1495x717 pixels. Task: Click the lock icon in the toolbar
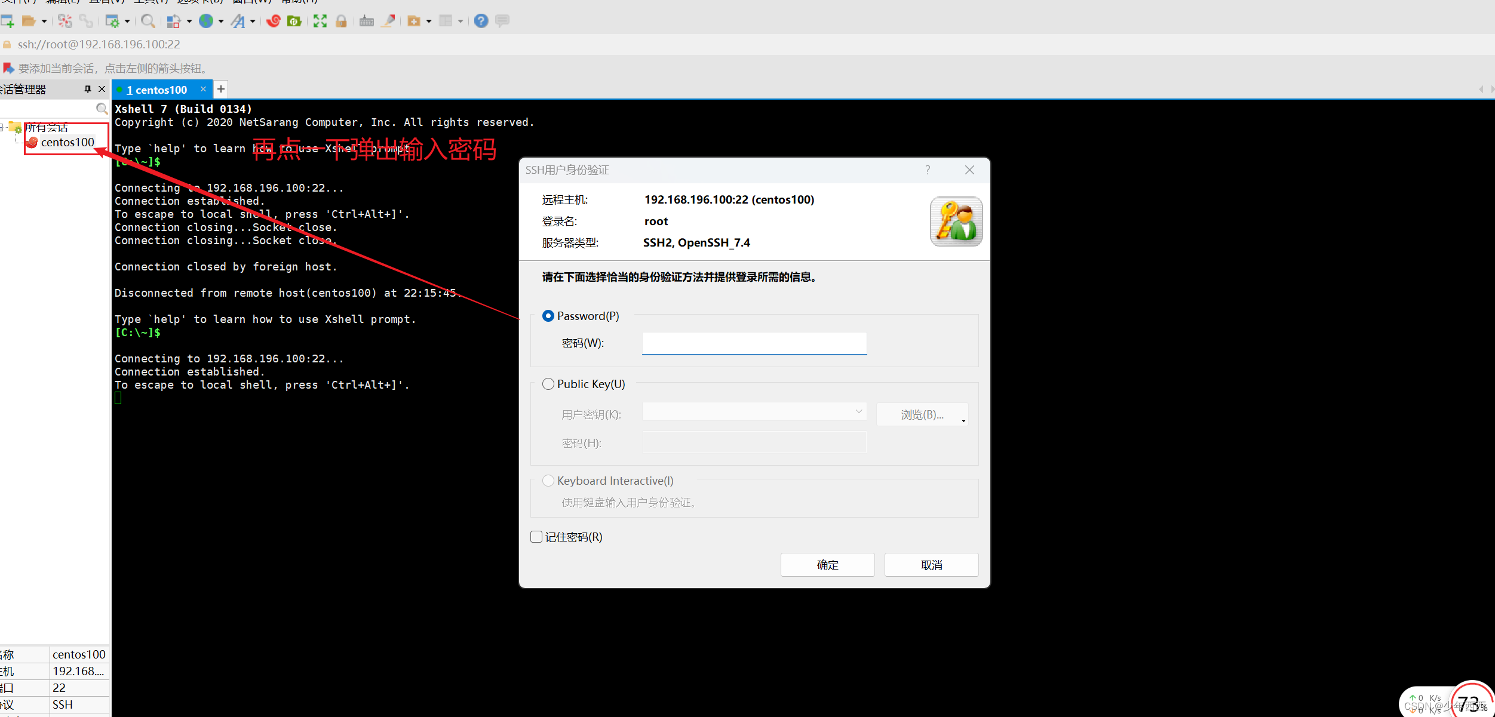[341, 21]
